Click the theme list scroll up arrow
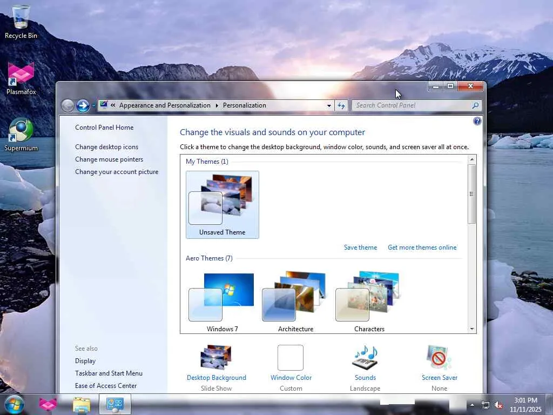 (x=472, y=159)
